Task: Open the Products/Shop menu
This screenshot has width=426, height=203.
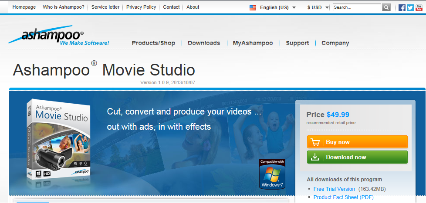Action: tap(153, 43)
